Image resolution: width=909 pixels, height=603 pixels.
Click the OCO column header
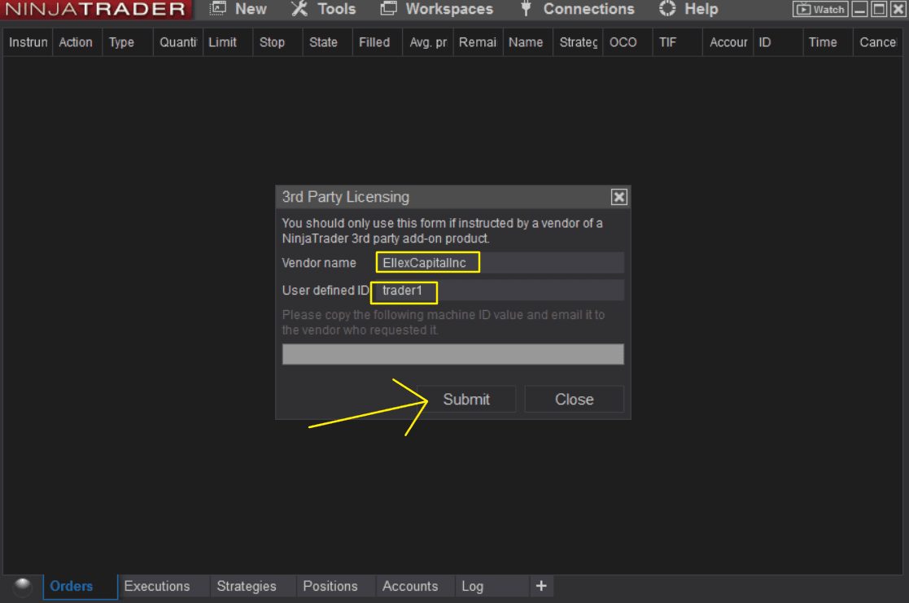627,42
